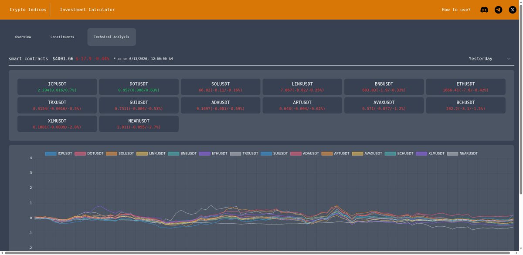523x255 pixels.
Task: Click the APTUSDT price card
Action: pyautogui.click(x=302, y=105)
